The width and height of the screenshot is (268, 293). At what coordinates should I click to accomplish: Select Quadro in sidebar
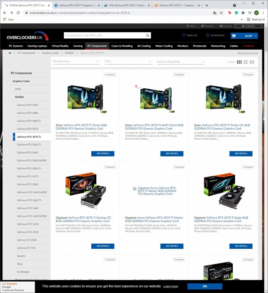click(21, 256)
